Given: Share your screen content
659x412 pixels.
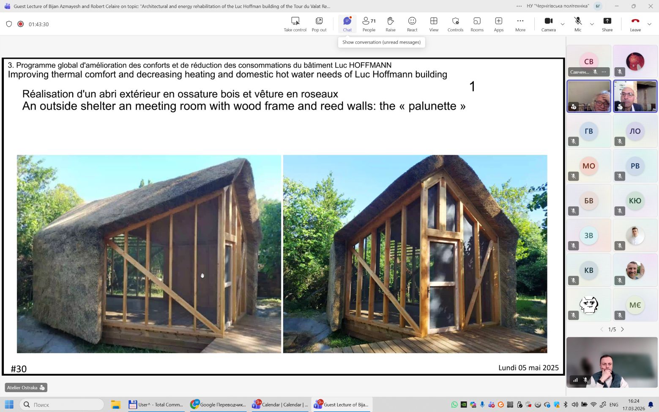Looking at the screenshot, I should 607,24.
